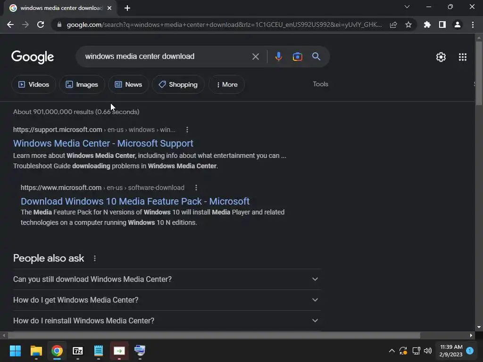Screen dimensions: 483x362
Task: Open the Google apps grid
Action: (x=463, y=57)
